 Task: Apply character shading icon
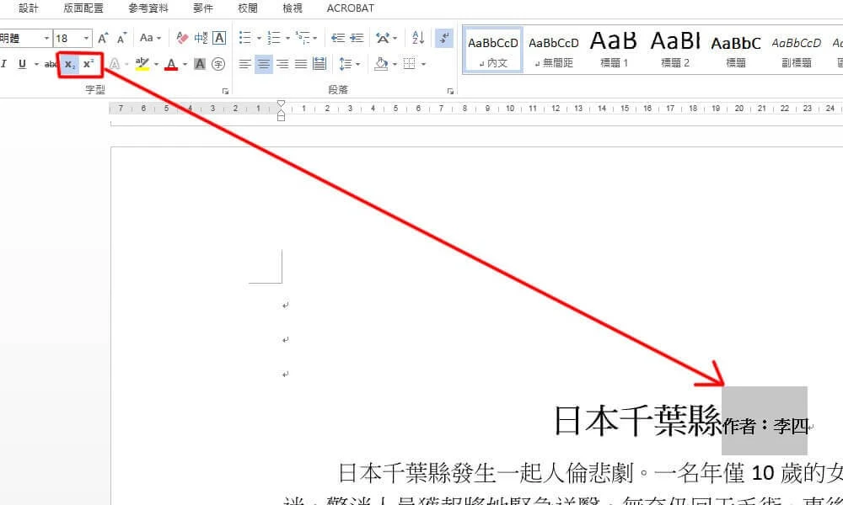pyautogui.click(x=200, y=65)
